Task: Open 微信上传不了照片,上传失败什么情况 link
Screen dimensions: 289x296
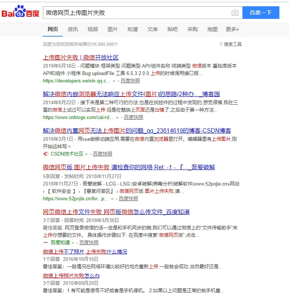Action: (85, 252)
